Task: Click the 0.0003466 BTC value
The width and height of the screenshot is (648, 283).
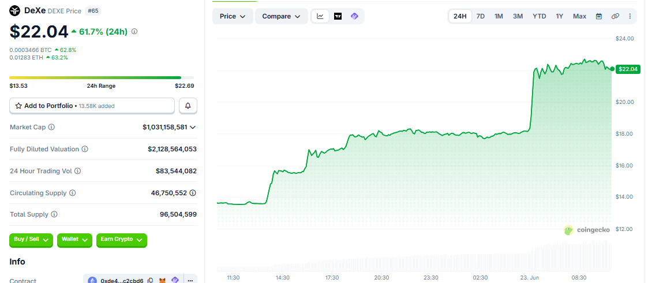Action: [x=31, y=50]
